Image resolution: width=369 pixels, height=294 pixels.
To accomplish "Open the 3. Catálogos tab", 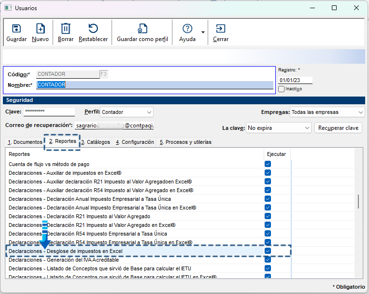I will [96, 142].
